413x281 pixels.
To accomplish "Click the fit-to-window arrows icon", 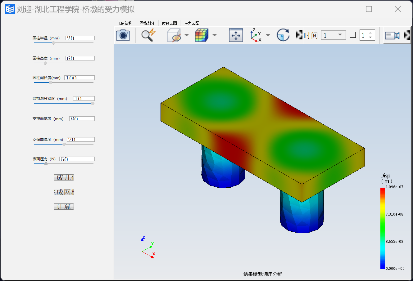I will click(236, 35).
